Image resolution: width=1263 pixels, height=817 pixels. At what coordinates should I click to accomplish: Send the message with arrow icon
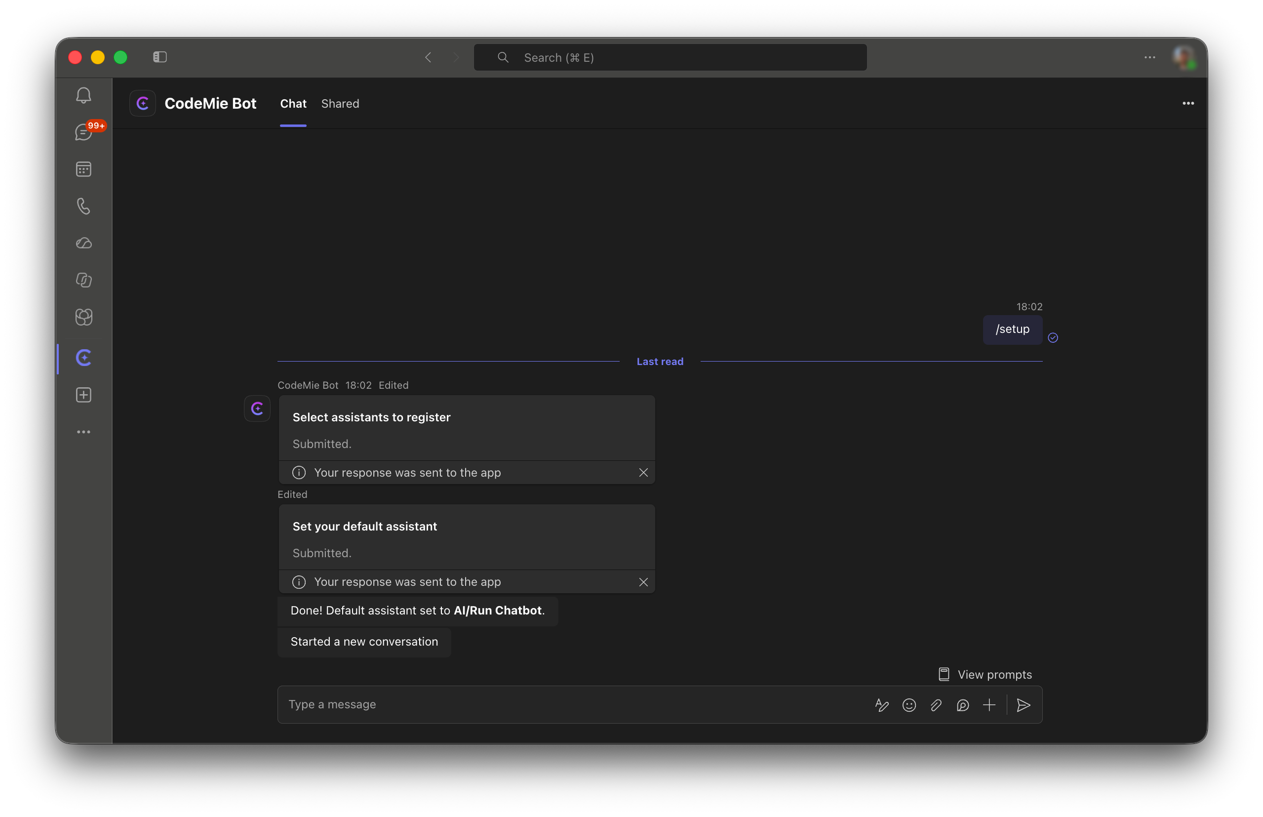pos(1024,704)
